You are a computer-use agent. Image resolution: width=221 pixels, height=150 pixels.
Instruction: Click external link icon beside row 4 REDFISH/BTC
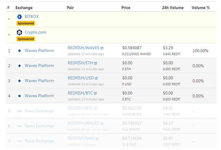(x=95, y=93)
